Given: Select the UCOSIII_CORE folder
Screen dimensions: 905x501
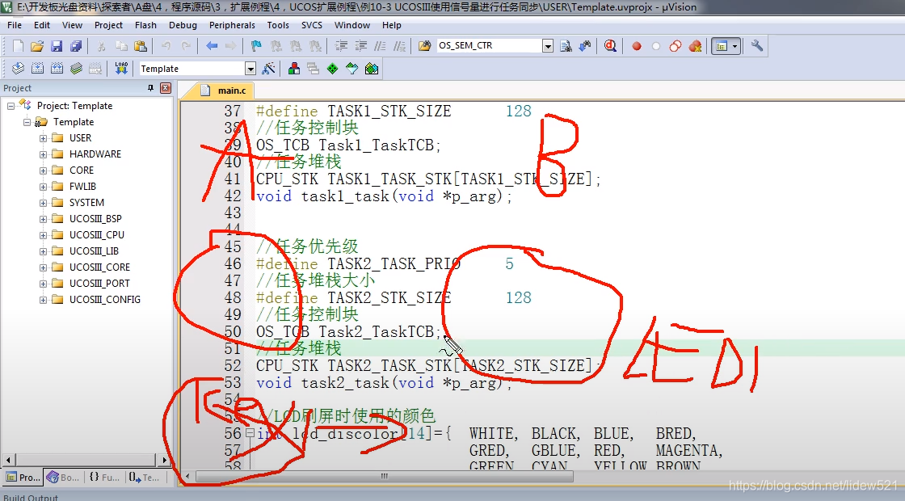Looking at the screenshot, I should 99,267.
